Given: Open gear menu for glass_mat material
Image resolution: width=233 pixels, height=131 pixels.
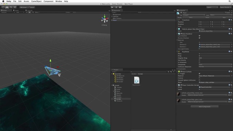Looking at the screenshot, I should coord(232,99).
